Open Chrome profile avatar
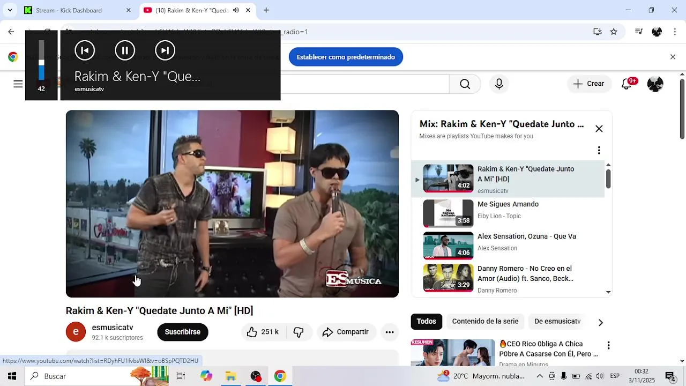The height and width of the screenshot is (386, 686). 657,32
